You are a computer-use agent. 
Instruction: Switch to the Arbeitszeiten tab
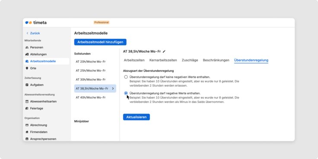tap(134, 60)
